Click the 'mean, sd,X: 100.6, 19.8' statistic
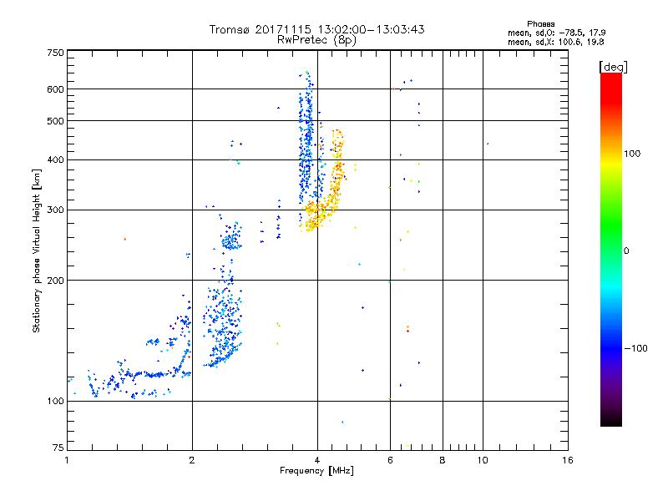 pyautogui.click(x=555, y=42)
